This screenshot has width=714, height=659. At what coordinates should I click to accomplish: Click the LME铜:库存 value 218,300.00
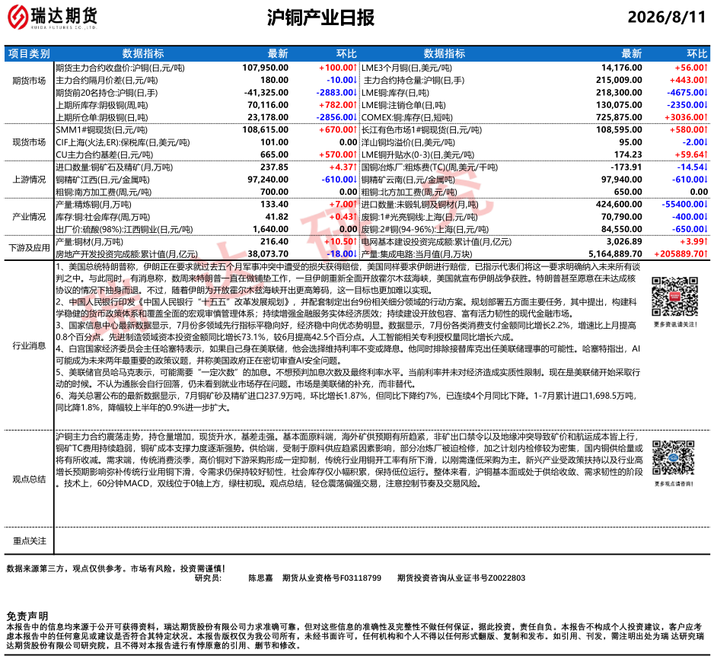point(620,93)
